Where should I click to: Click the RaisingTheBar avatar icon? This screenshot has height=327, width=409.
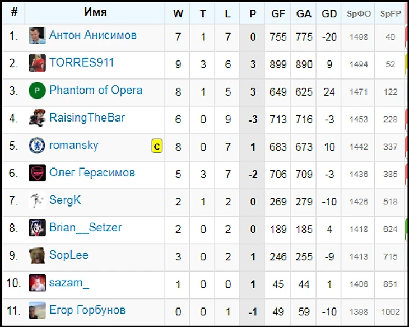pyautogui.click(x=37, y=118)
